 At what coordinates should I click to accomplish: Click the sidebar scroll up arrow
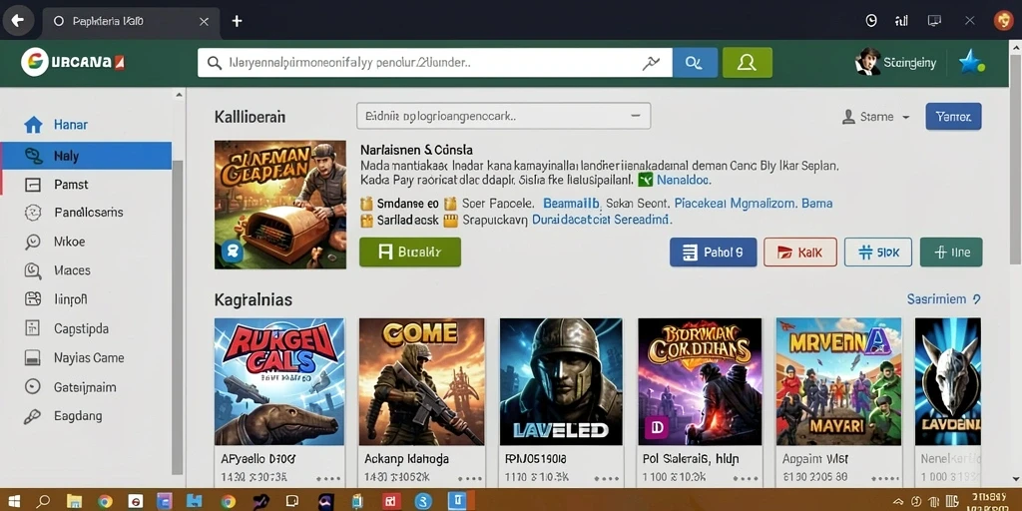click(x=179, y=95)
